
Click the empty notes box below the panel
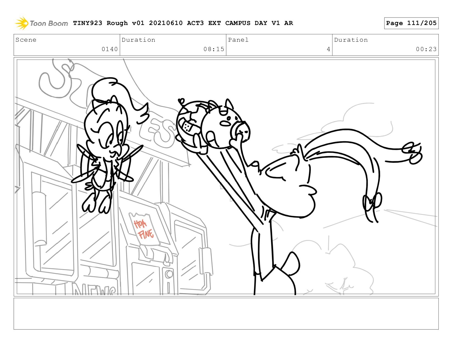tap(226, 313)
